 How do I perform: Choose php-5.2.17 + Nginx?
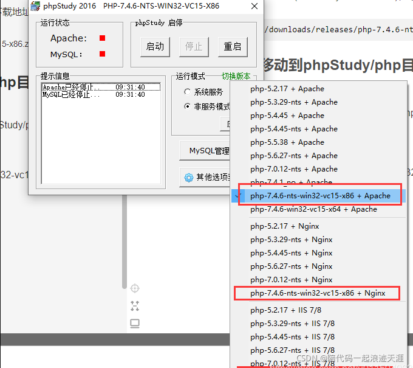(x=319, y=226)
